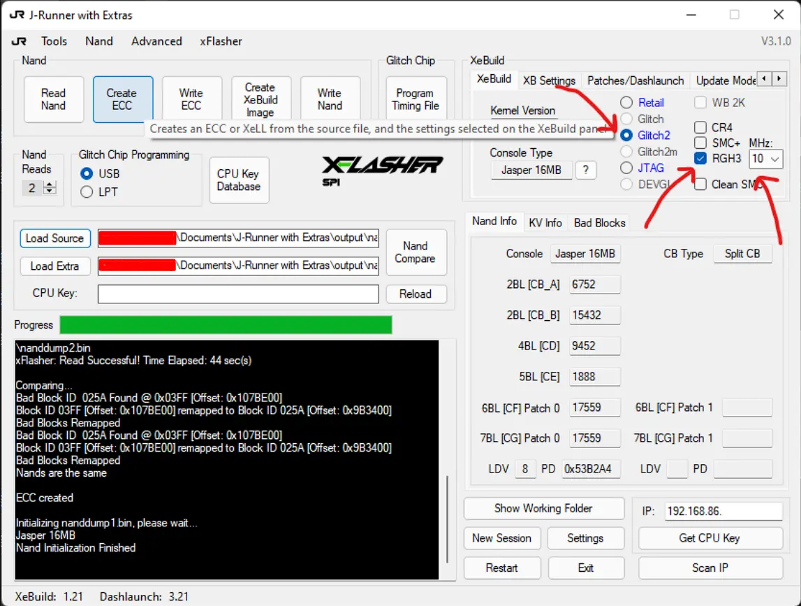Switch to the Patches/Dashlaunch tab
Screen dimensions: 801x606
click(x=635, y=80)
